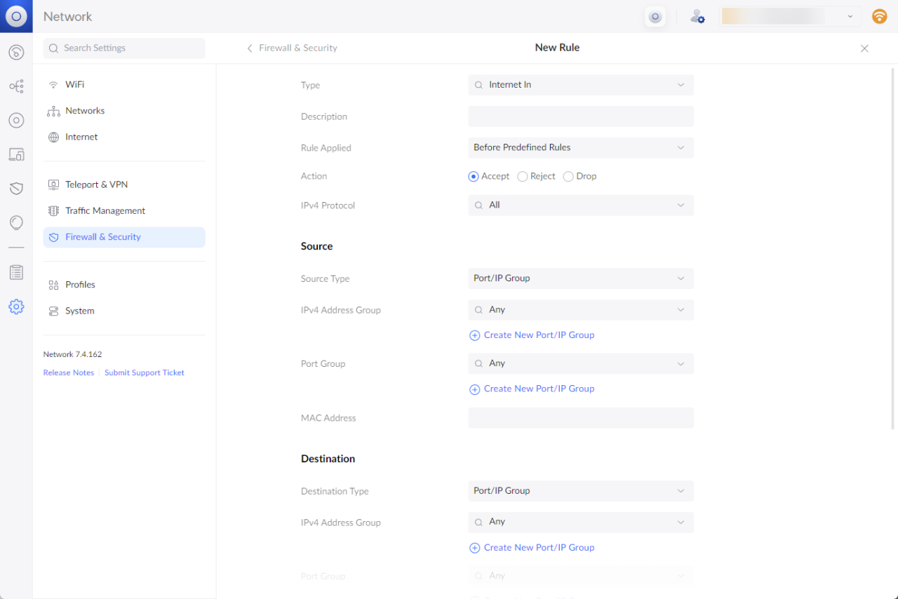This screenshot has width=898, height=599.
Task: Select the Reject action radio button
Action: [x=522, y=177]
